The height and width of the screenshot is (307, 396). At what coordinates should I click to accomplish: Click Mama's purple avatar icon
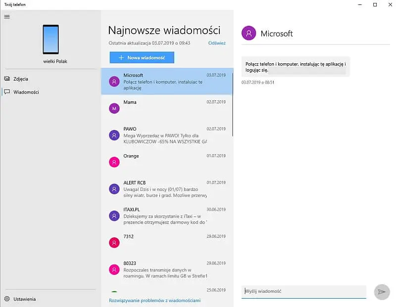(x=114, y=108)
